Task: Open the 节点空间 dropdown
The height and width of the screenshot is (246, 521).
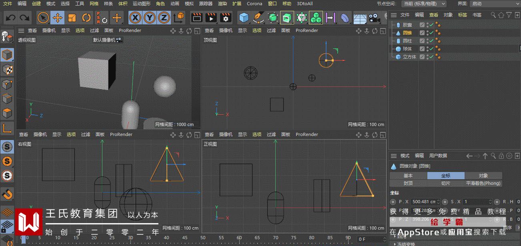Action: click(424, 4)
